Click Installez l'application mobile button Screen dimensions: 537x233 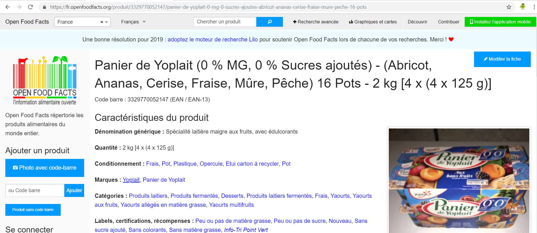pyautogui.click(x=500, y=22)
